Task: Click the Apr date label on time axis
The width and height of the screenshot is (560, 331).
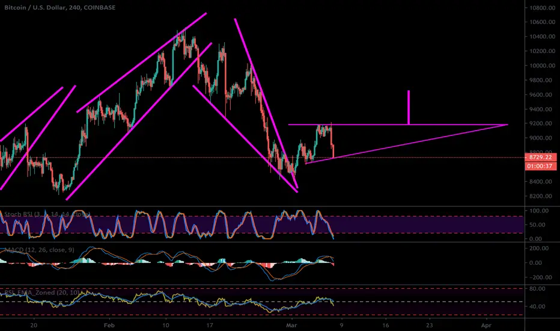Action: [x=486, y=325]
